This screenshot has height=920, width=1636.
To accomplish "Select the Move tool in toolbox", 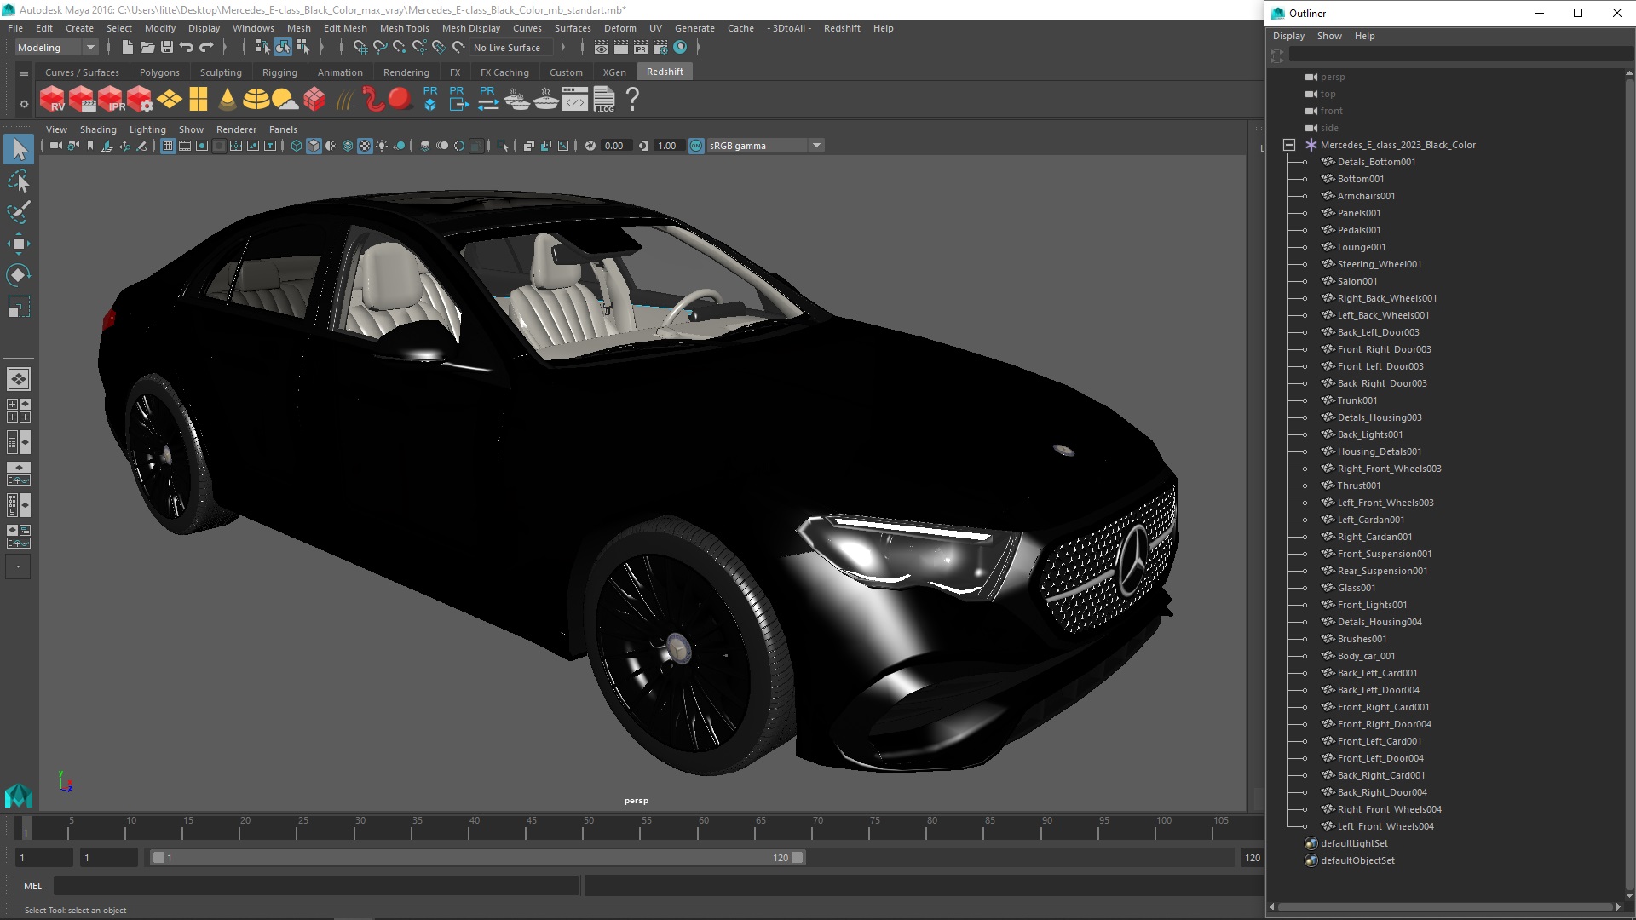I will tap(19, 244).
